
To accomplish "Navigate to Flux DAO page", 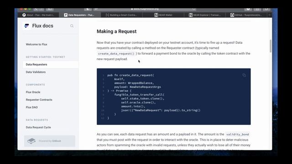I will (x=31, y=108).
